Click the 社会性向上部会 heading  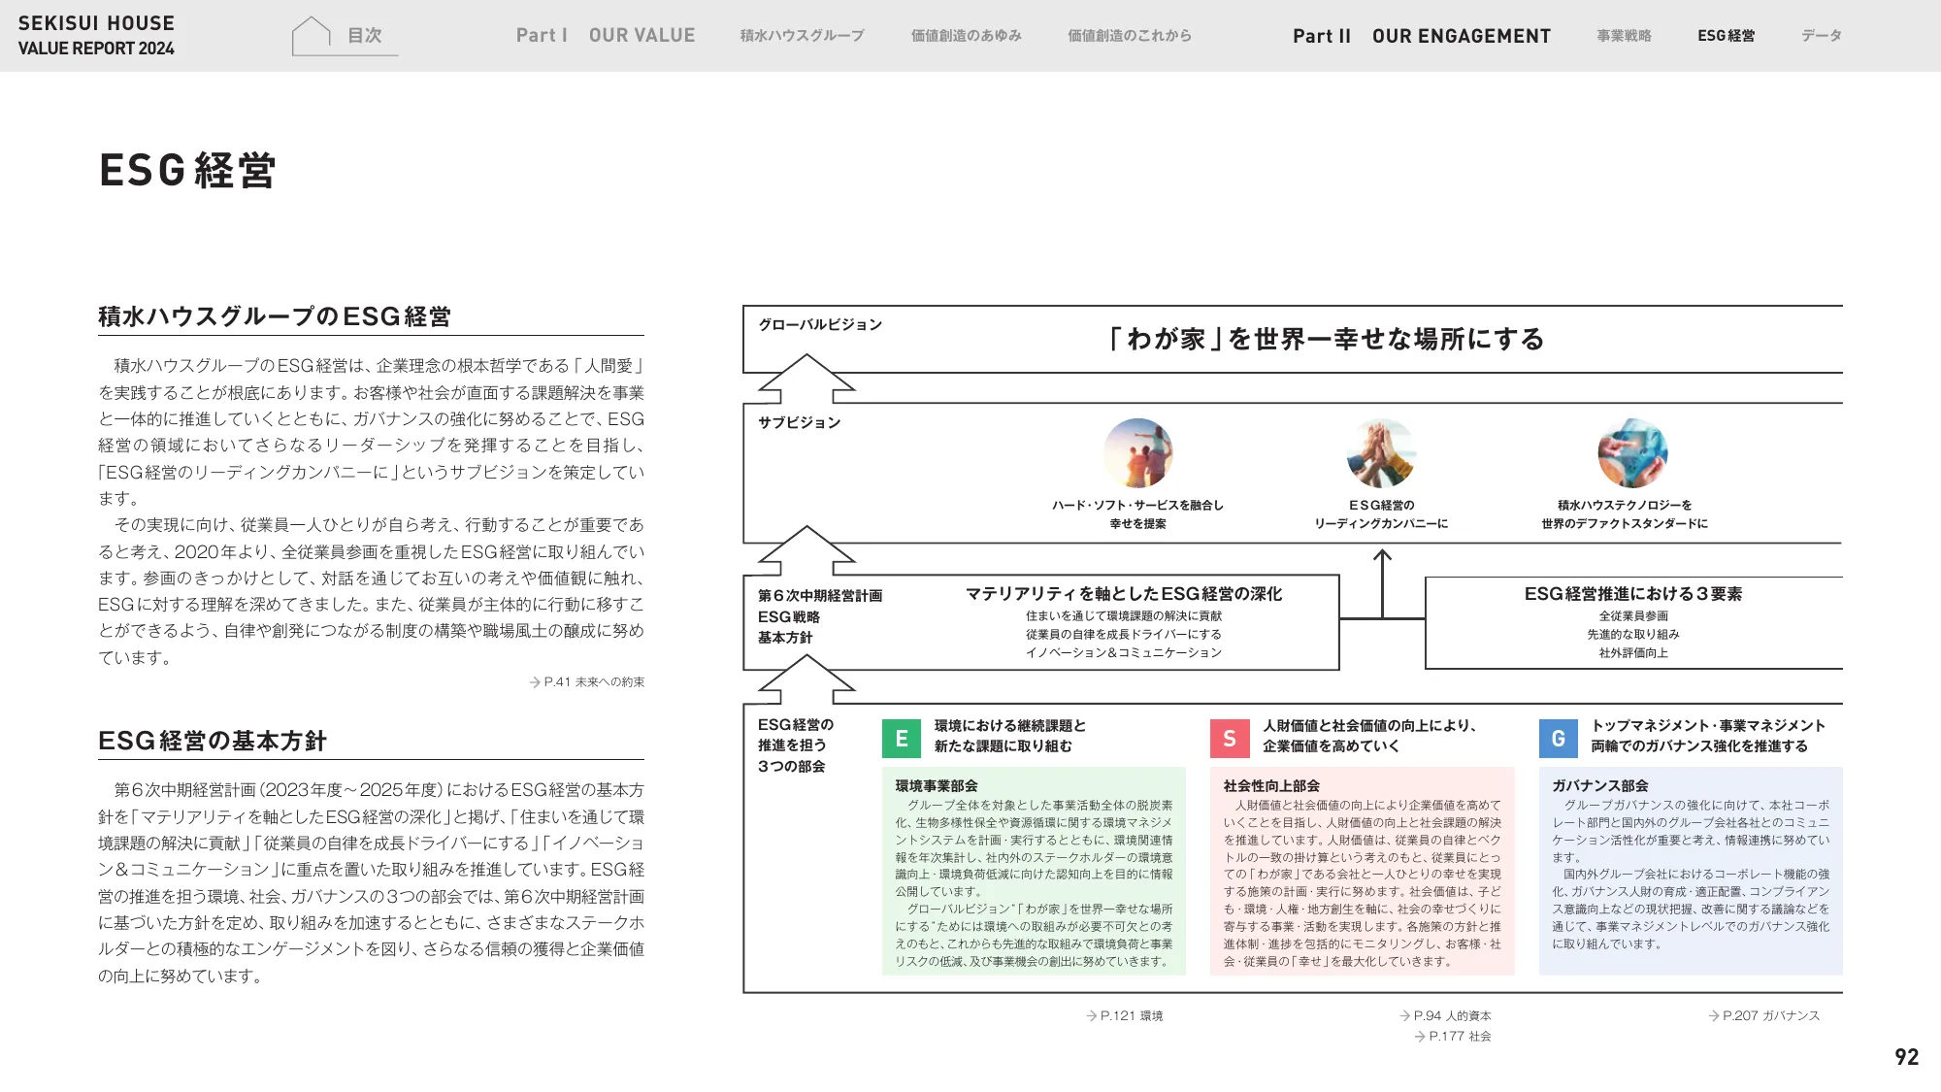pos(1271,786)
